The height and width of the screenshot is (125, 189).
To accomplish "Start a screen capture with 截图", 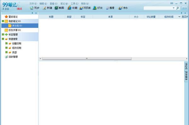I will tap(59, 8).
